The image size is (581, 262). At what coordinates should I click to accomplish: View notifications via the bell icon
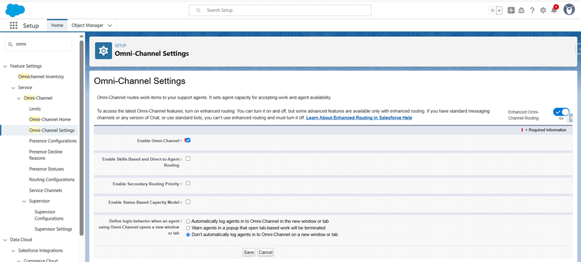tap(554, 10)
